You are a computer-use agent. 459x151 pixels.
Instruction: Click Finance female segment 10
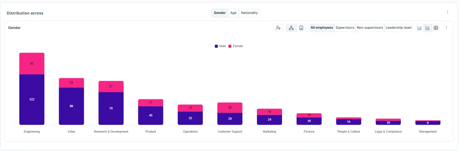tap(309, 115)
